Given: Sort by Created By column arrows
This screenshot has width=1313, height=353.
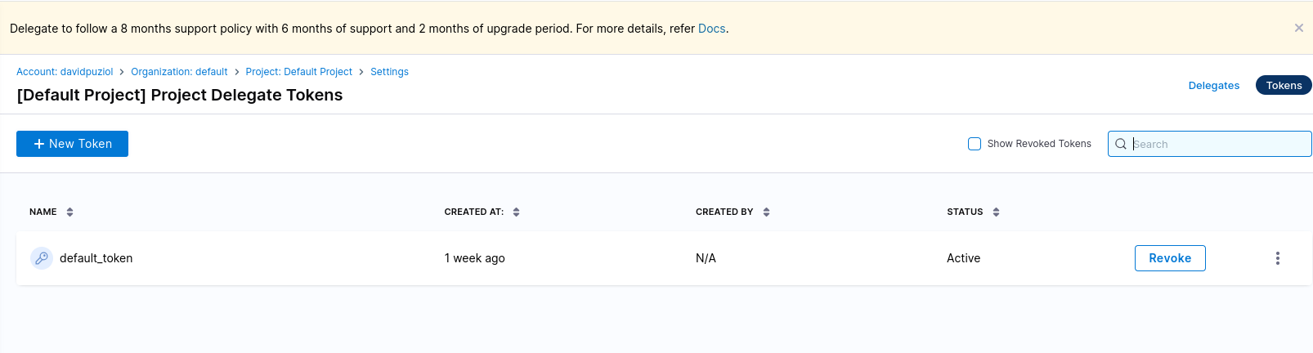Looking at the screenshot, I should 766,212.
